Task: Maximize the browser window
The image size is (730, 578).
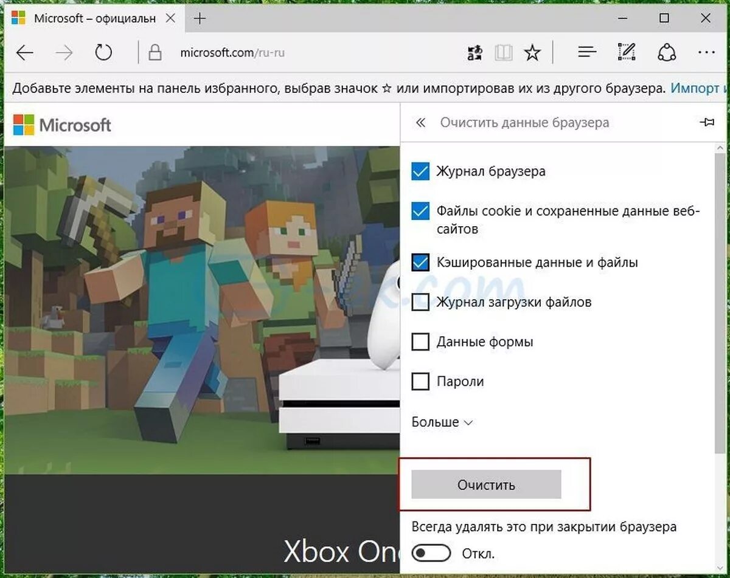Action: click(664, 19)
